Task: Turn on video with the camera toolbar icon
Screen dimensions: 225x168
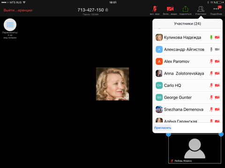Action: pyautogui.click(x=170, y=9)
